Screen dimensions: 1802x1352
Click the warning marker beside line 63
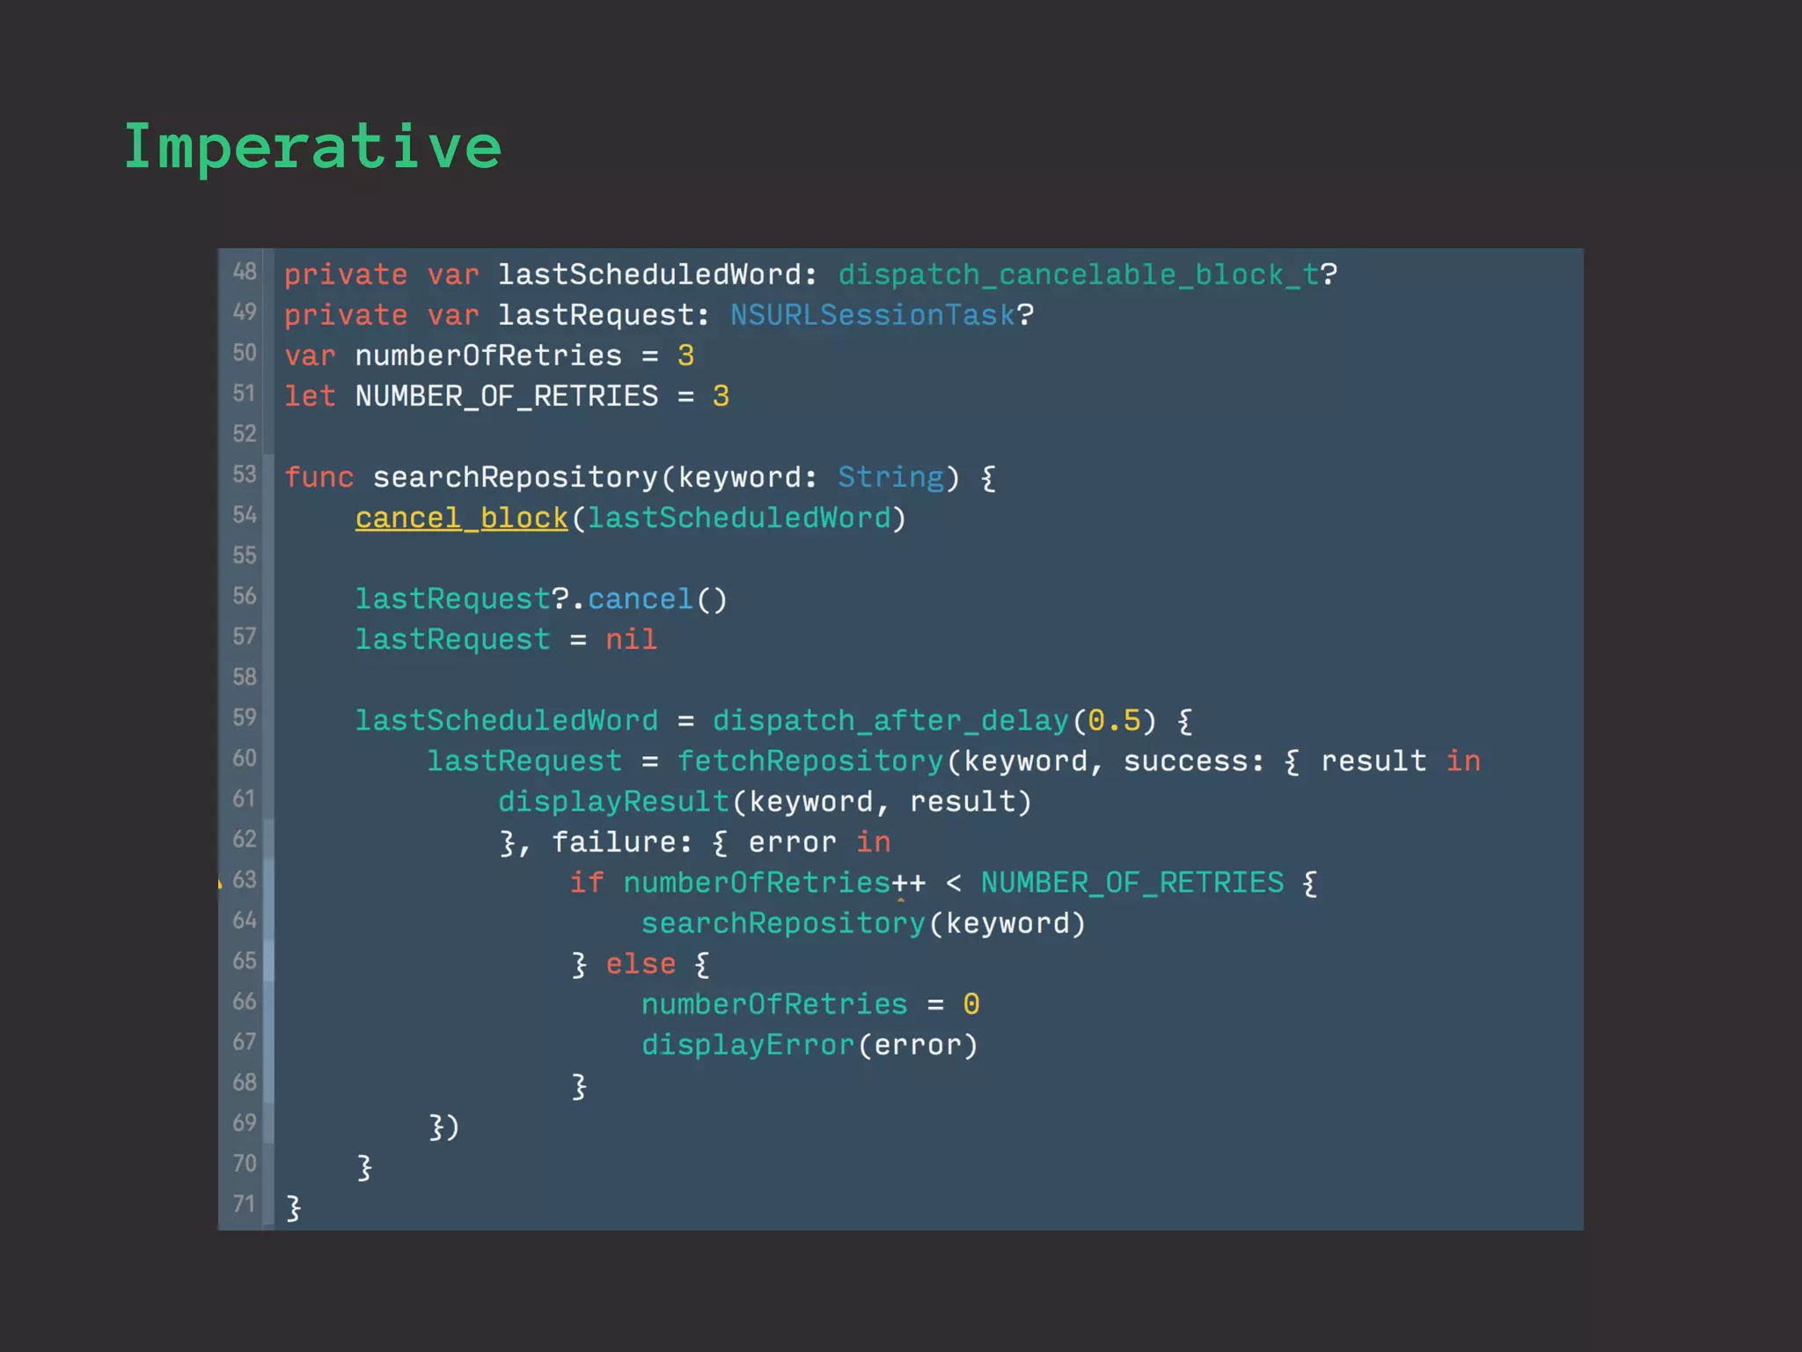pos(221,883)
